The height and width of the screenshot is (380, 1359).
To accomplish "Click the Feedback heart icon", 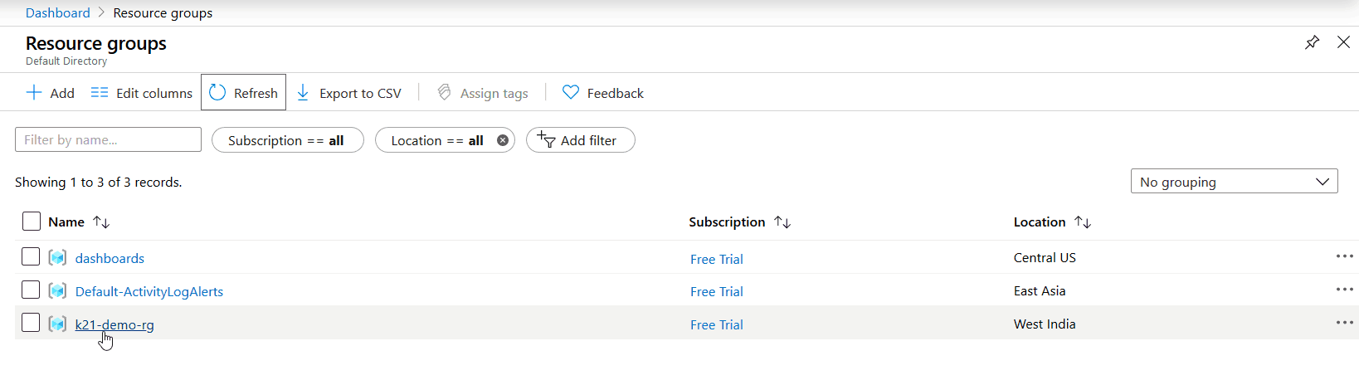I will click(x=571, y=92).
